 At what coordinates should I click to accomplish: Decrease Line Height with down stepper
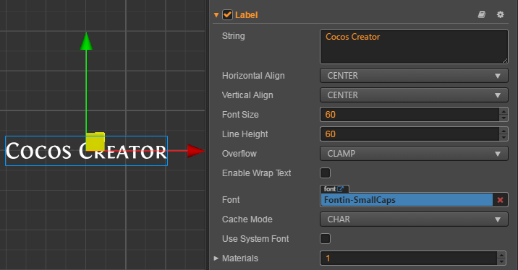click(x=504, y=138)
